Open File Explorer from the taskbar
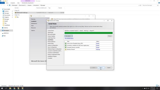This screenshot has height=90, width=160. click(10, 88)
